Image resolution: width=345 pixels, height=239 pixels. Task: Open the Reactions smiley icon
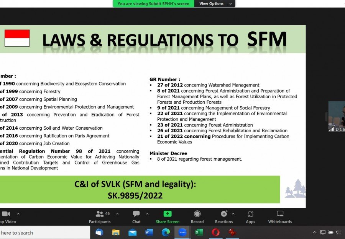[224, 213]
